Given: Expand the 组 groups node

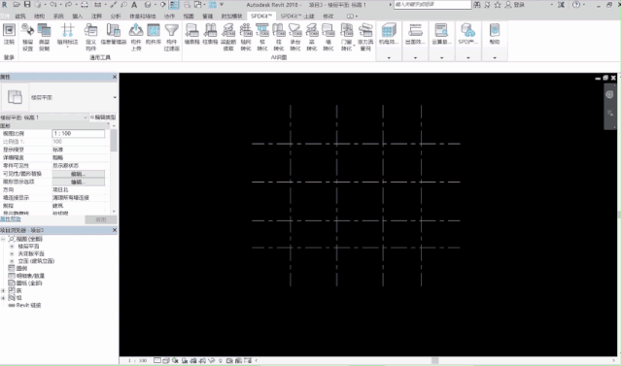Looking at the screenshot, I should (3, 298).
